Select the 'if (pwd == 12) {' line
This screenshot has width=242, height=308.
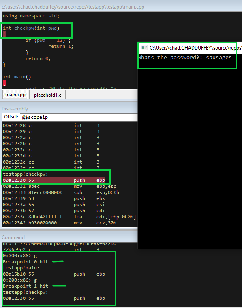[x=48, y=40]
